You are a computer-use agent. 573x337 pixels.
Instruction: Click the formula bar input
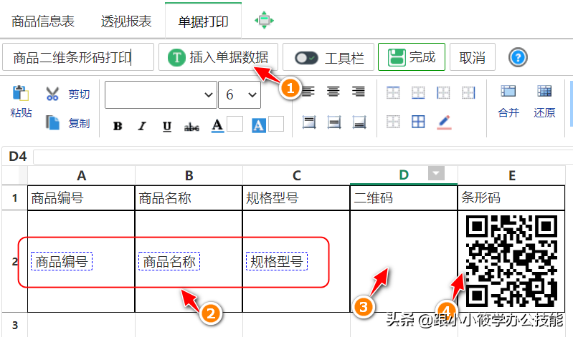pyautogui.click(x=303, y=157)
